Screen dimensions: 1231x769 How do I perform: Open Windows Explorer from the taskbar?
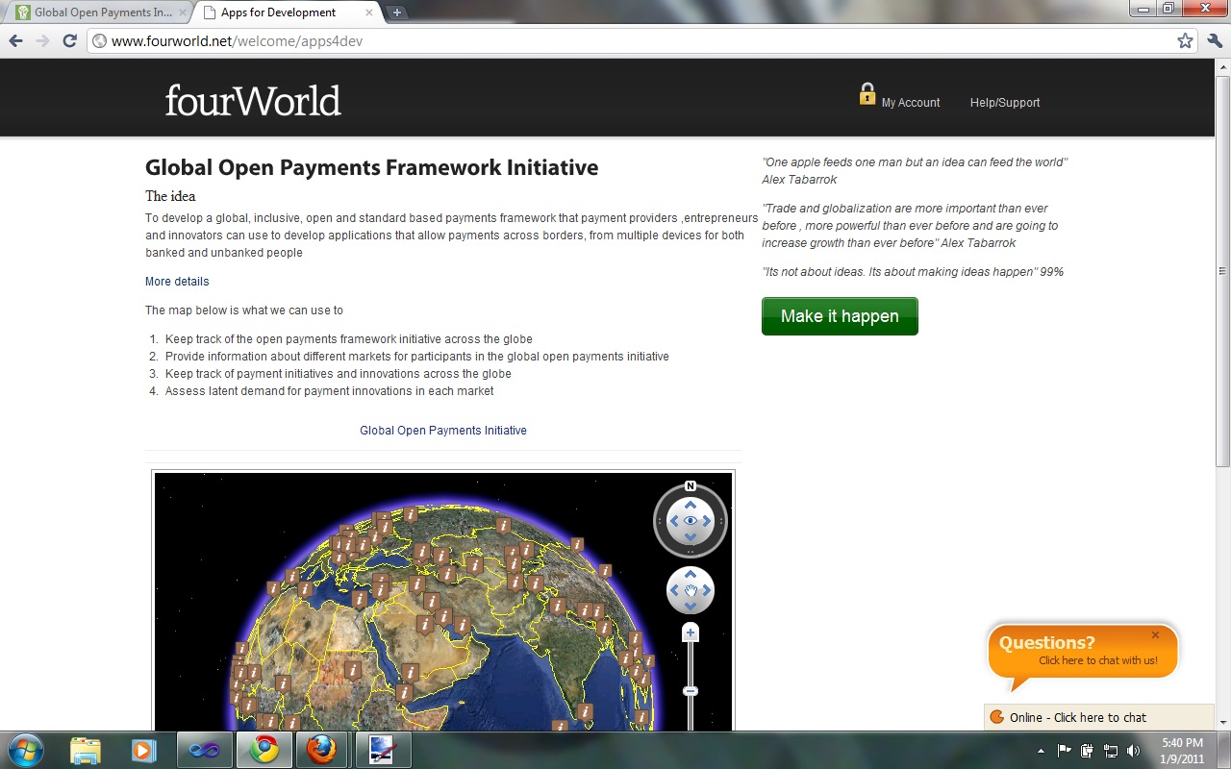[x=86, y=750]
